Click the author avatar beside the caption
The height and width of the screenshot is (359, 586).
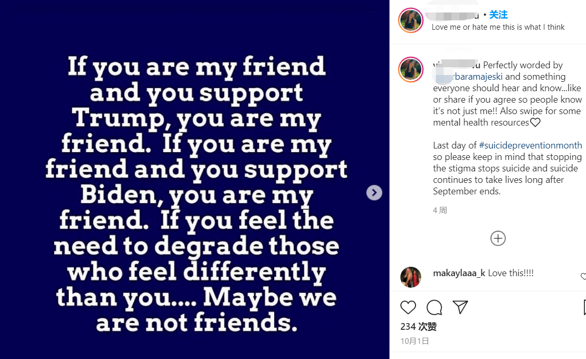pos(411,70)
